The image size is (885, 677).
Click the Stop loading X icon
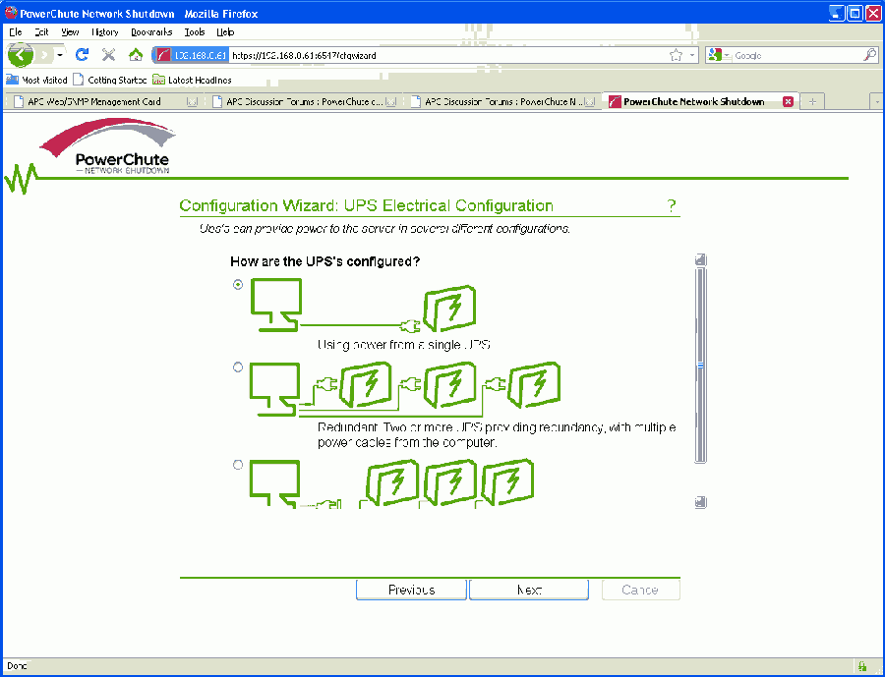pos(109,55)
